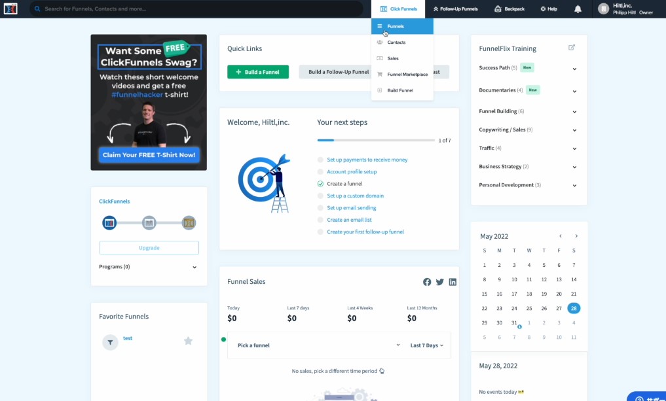This screenshot has width=666, height=401.
Task: Expand Documentaries training section
Action: [x=575, y=91]
